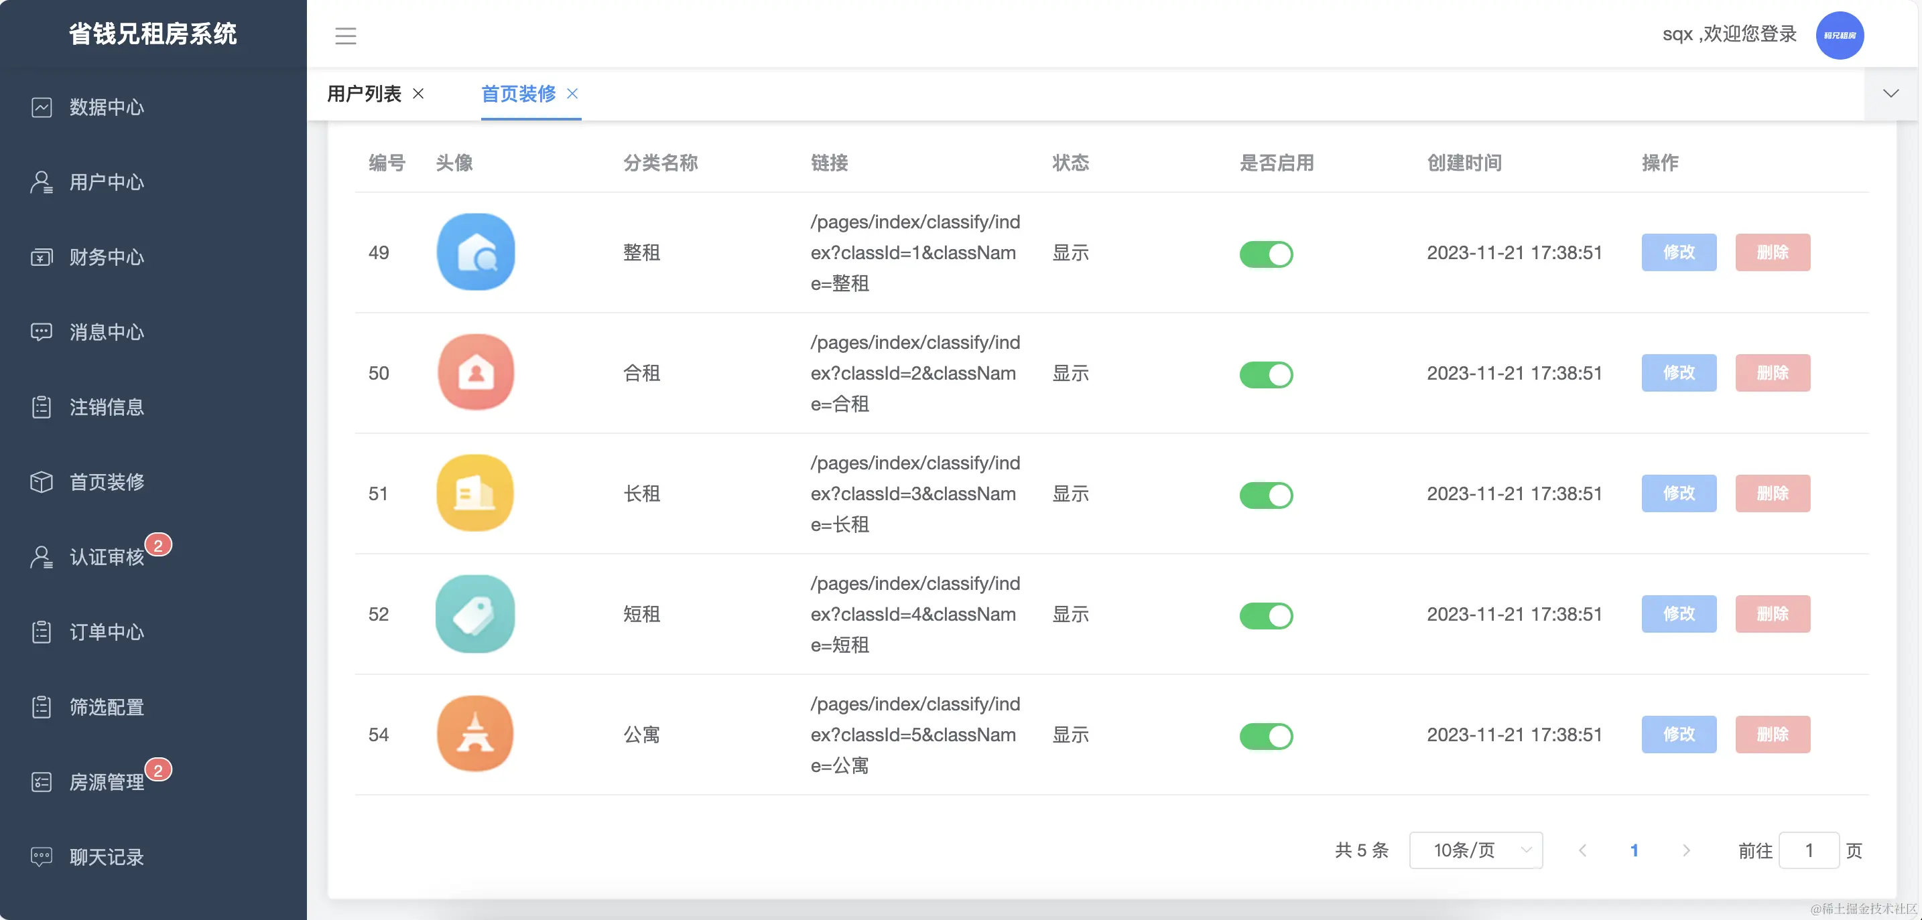Go to 消息中心 in sidebar
The height and width of the screenshot is (920, 1922).
point(106,333)
